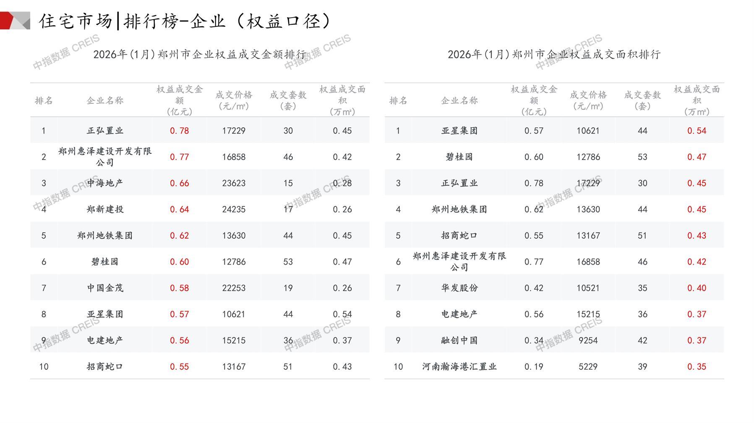Click the 中海地产 company cell
The image size is (754, 423).
[x=105, y=183]
